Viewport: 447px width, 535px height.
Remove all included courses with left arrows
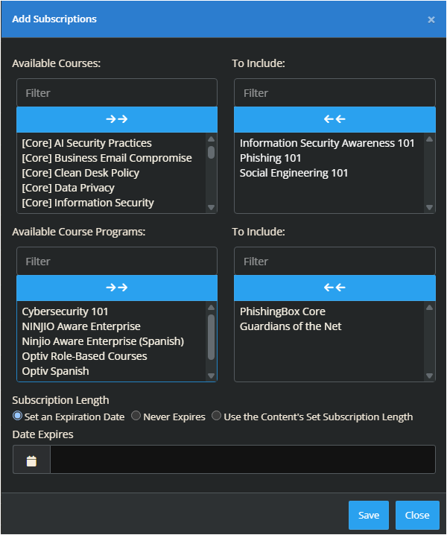pos(335,119)
